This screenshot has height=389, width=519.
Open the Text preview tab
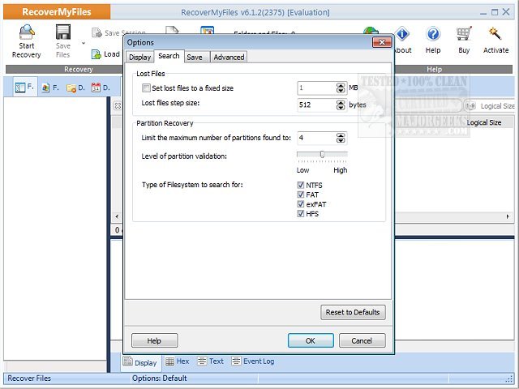211,361
